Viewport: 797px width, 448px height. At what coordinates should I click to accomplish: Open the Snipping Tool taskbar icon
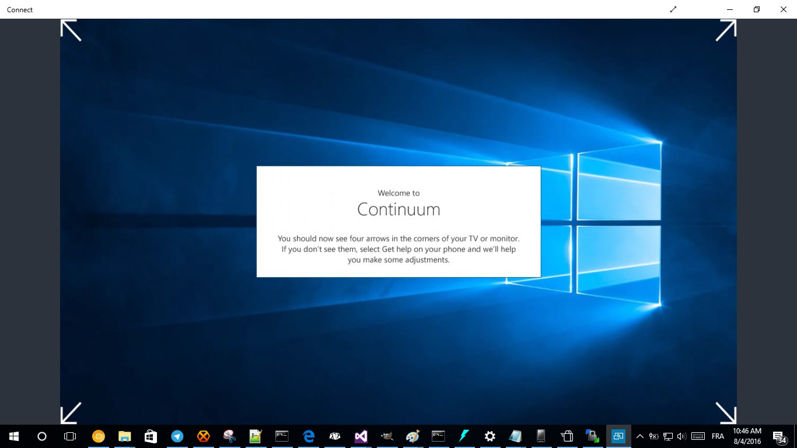(229, 436)
